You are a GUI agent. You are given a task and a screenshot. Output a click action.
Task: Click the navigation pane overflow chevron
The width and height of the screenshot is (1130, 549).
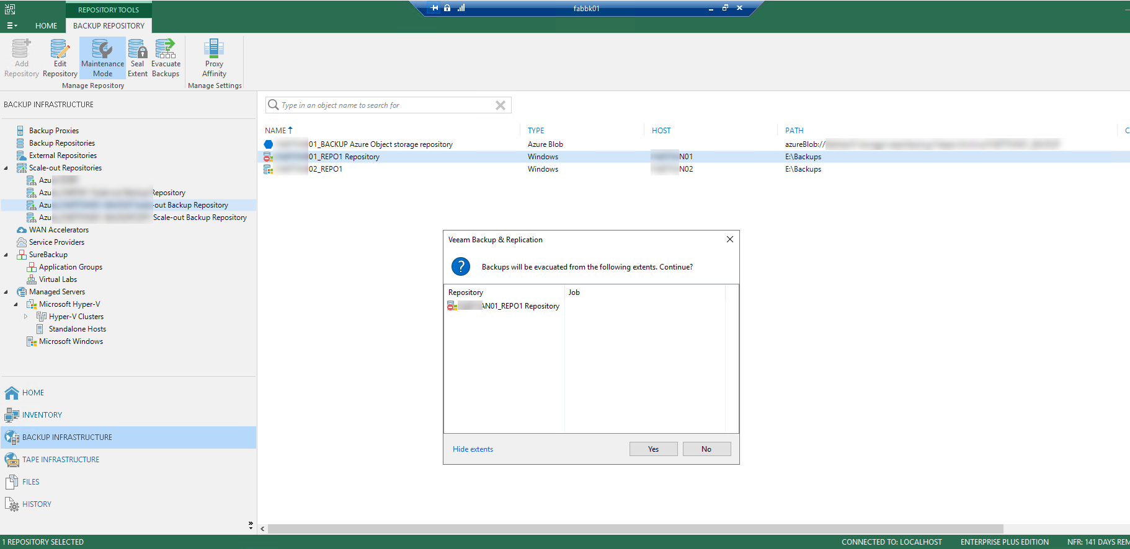click(x=251, y=525)
